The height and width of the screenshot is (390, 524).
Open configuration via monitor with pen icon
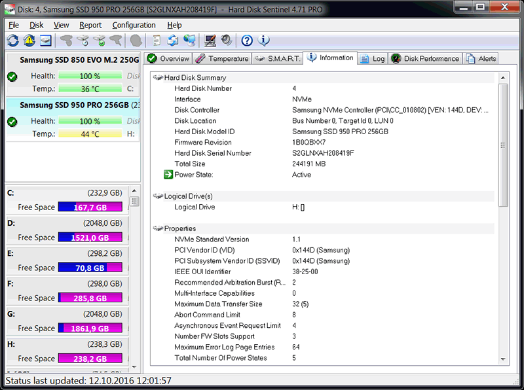click(210, 41)
